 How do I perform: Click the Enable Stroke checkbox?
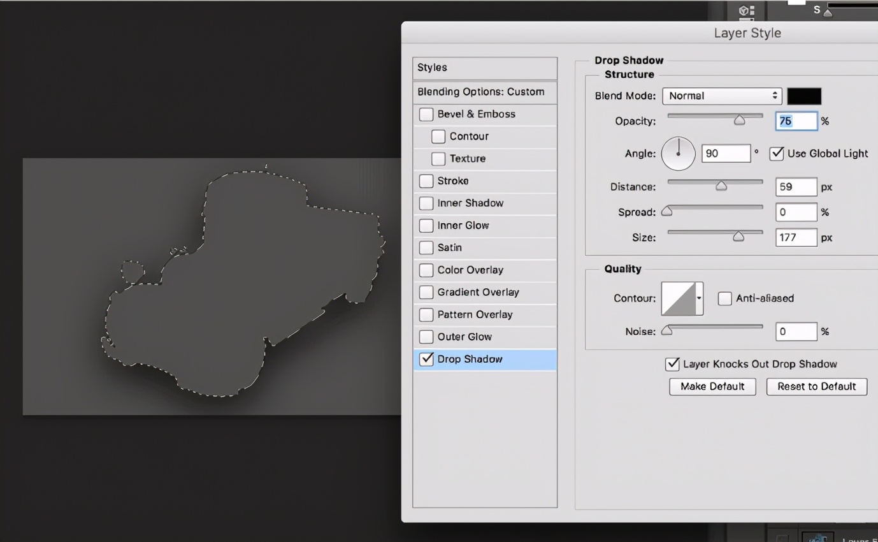click(x=426, y=181)
